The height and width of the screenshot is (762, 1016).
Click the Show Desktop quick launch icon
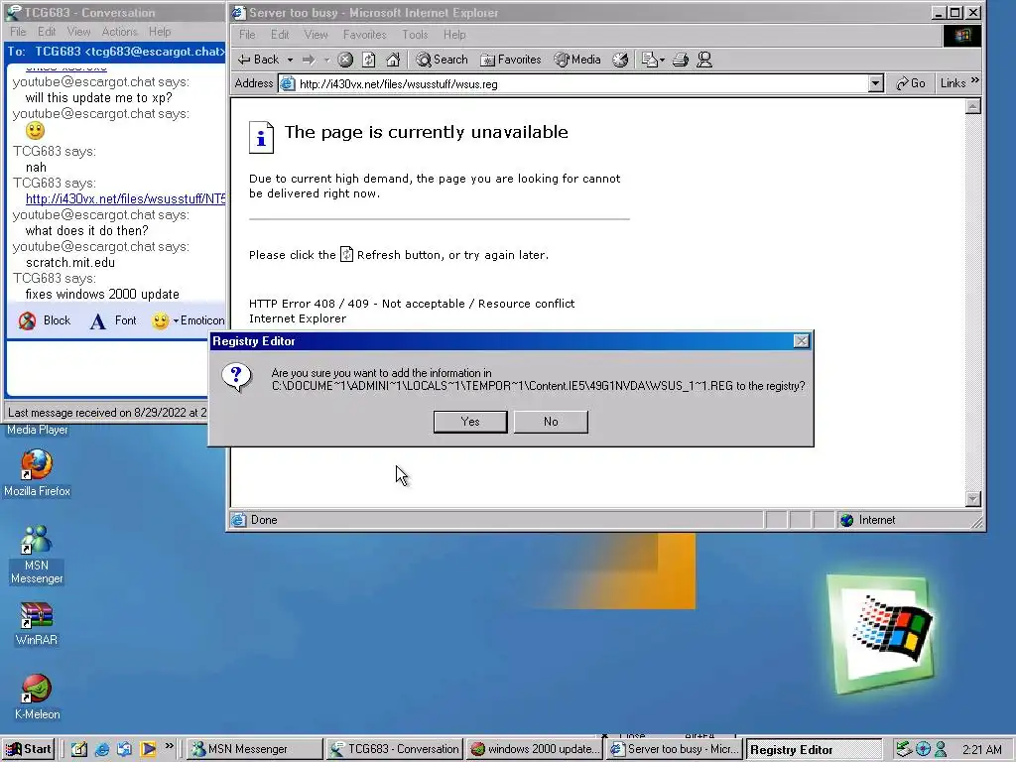click(x=79, y=749)
